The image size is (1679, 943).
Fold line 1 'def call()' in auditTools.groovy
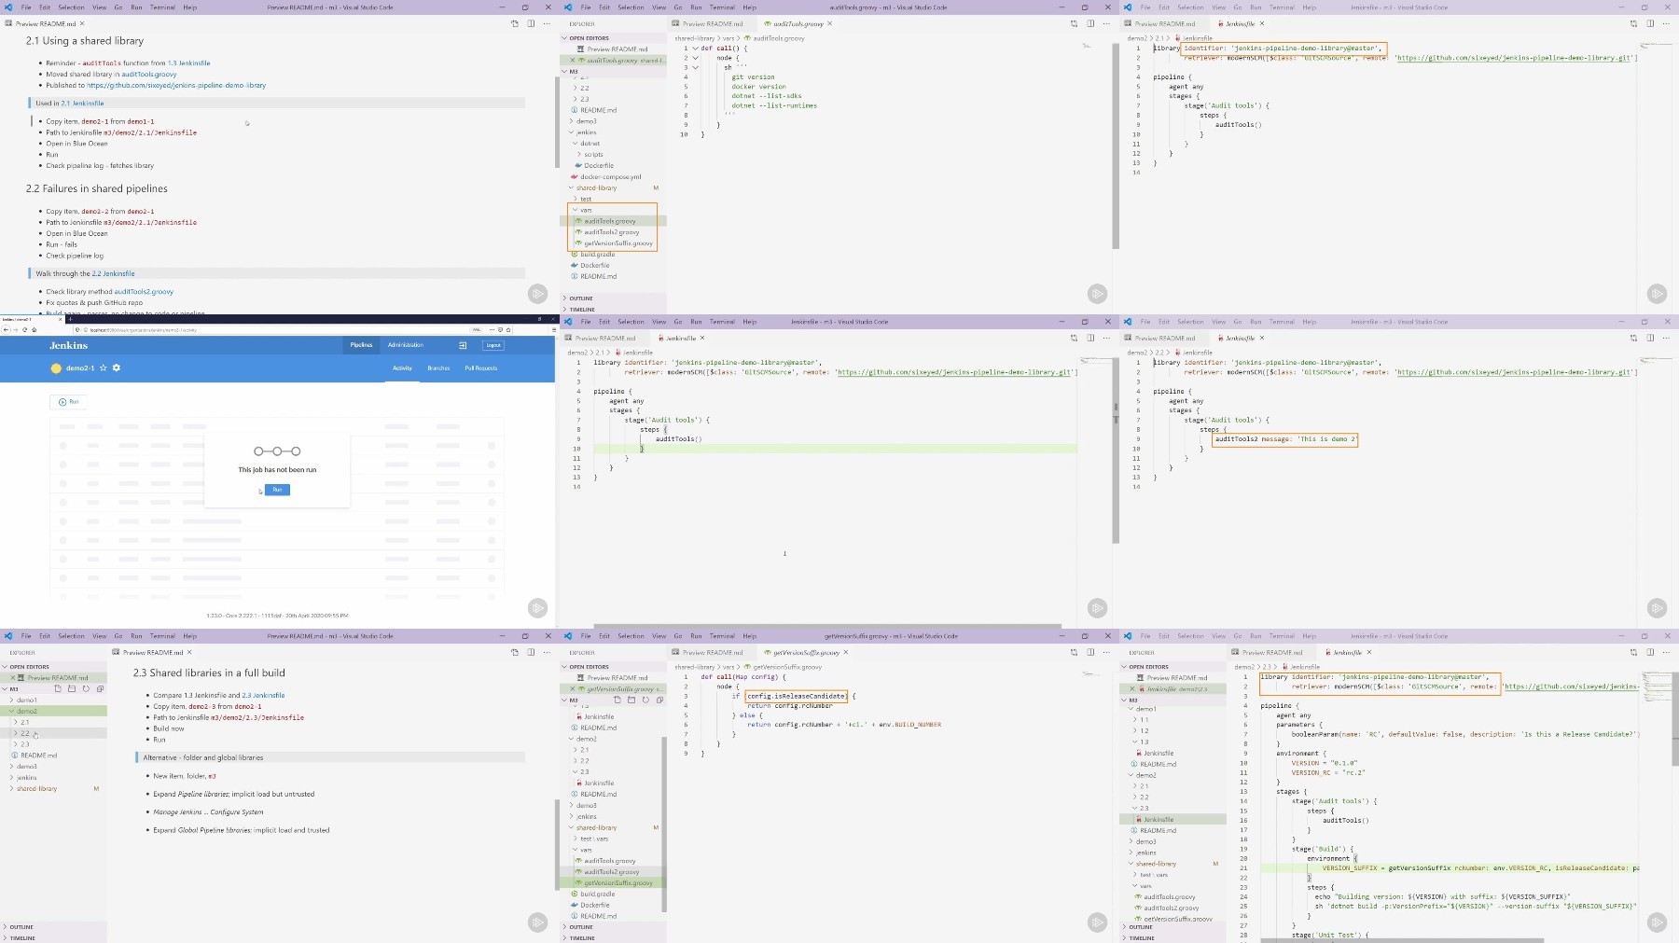695,49
